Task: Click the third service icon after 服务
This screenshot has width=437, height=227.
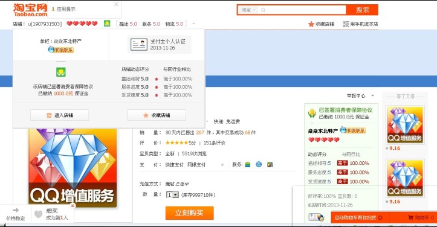Action: pos(270,165)
